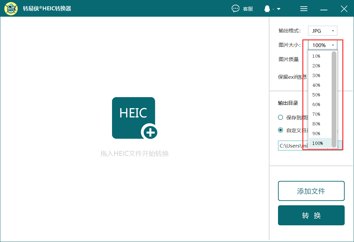Select 40% image size option

(320, 85)
